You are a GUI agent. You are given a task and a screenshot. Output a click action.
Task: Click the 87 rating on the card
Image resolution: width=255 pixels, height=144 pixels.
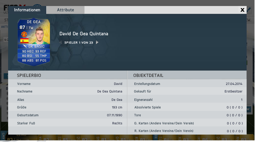click(x=22, y=27)
